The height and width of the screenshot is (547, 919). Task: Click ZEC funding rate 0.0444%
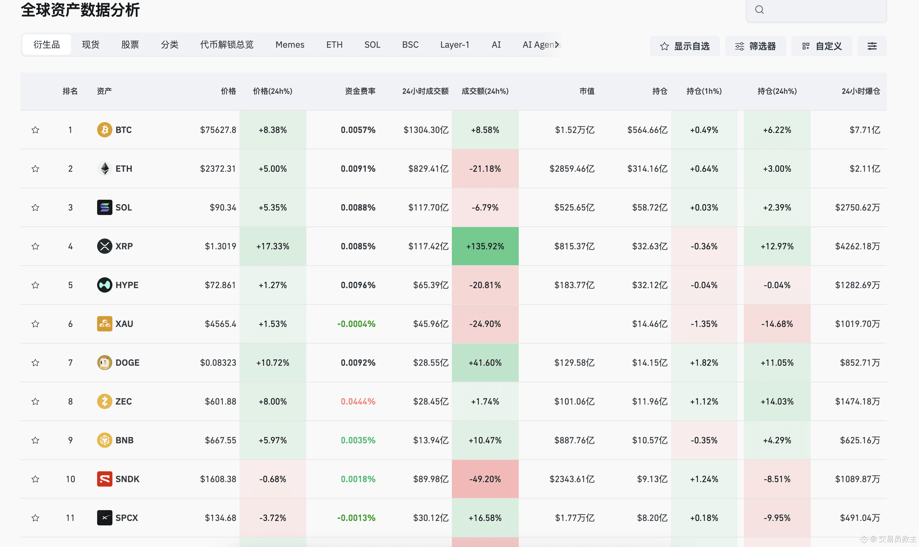(x=358, y=401)
